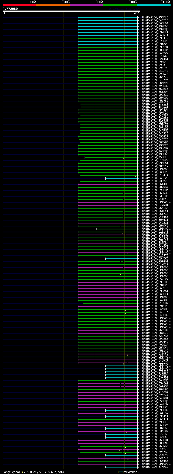
Task: Select the UniRef100_A5YVS2 label
Action: point(155,101)
